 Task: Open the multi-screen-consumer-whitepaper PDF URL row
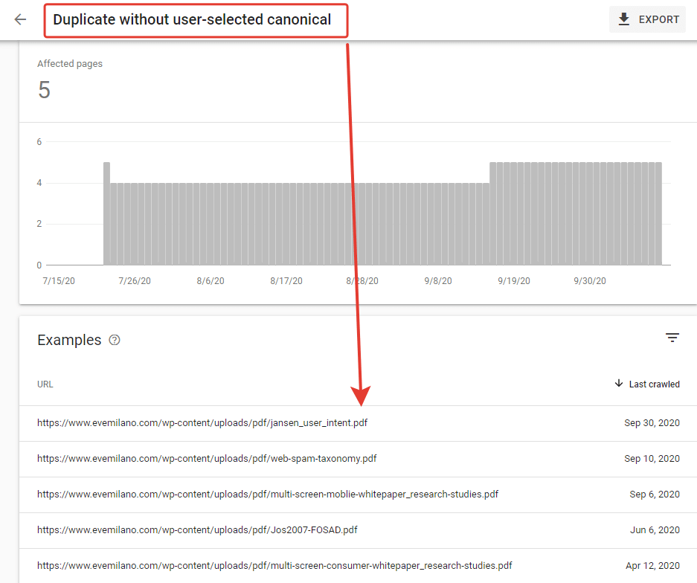pos(274,566)
